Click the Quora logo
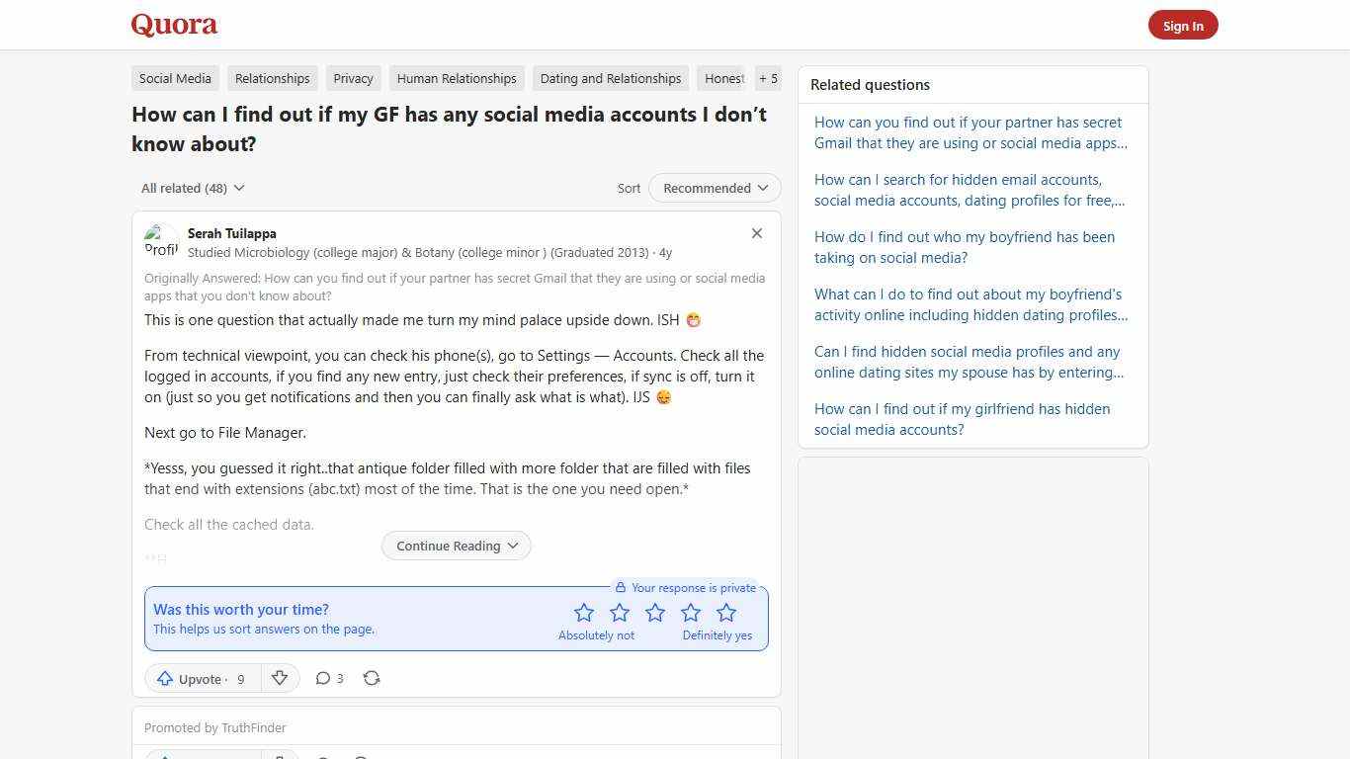1350x759 pixels. [x=173, y=24]
